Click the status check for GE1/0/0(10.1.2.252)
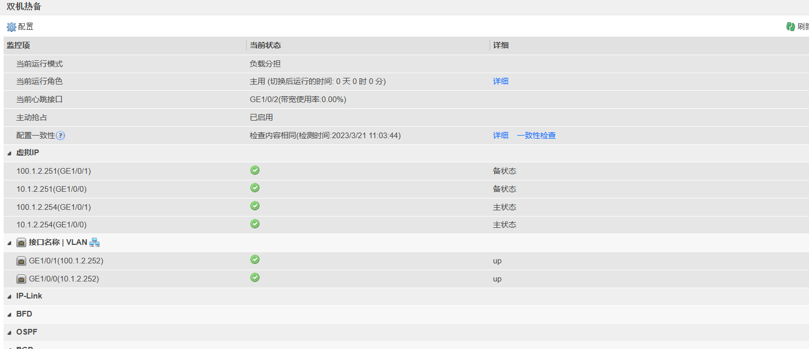809x349 pixels. pyautogui.click(x=255, y=278)
